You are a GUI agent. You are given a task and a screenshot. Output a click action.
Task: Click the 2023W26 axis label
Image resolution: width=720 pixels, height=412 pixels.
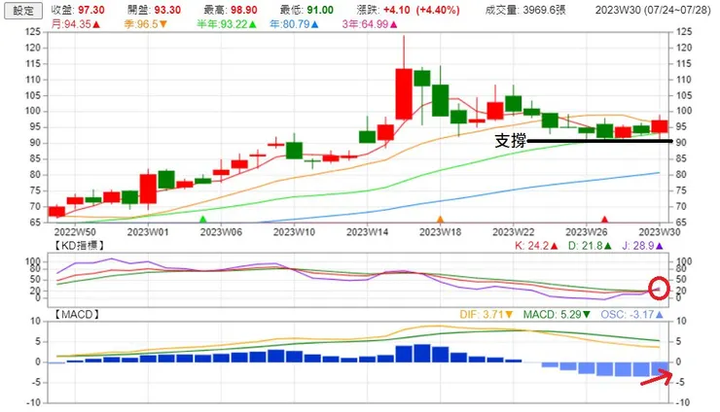click(587, 232)
